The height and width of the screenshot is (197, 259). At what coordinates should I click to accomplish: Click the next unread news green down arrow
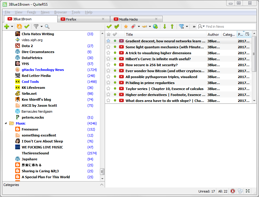tap(164, 27)
